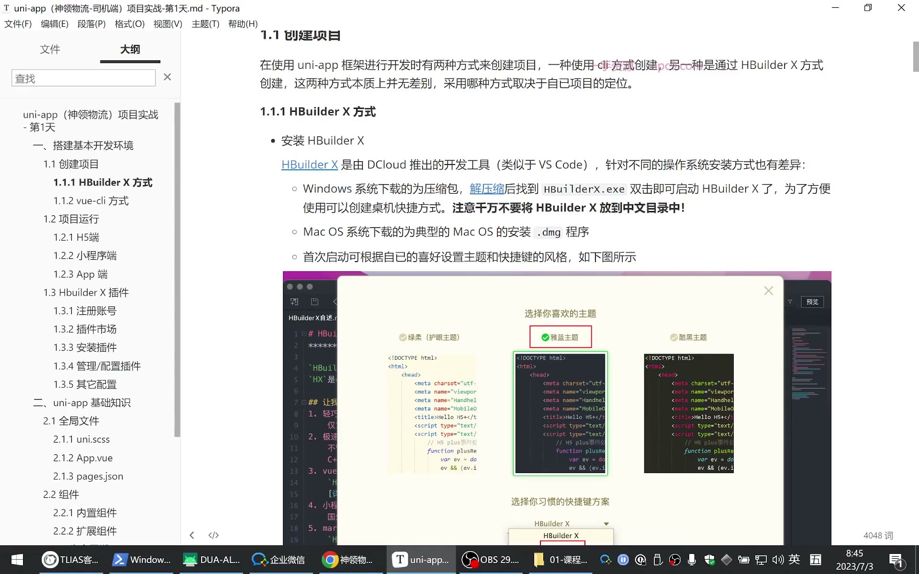
Task: Click the microphone icon in system tray
Action: [x=692, y=560]
